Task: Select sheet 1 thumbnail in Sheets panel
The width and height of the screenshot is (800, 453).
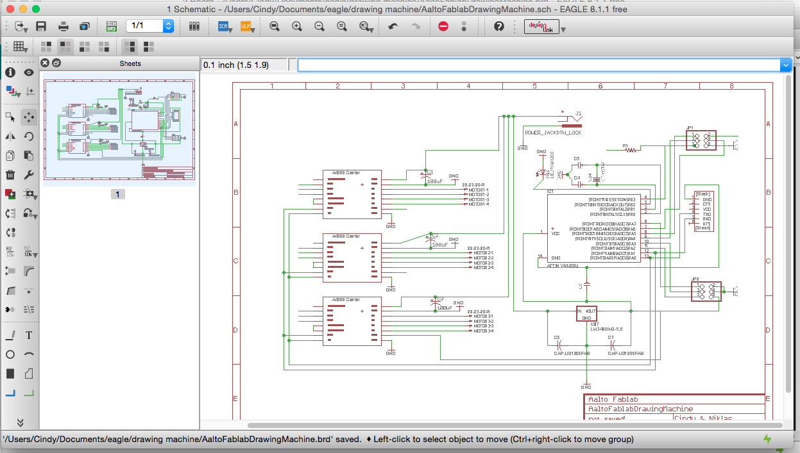Action: coord(119,132)
